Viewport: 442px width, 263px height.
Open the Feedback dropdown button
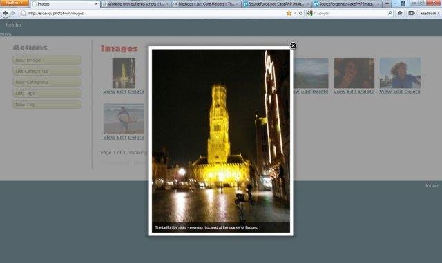click(430, 13)
